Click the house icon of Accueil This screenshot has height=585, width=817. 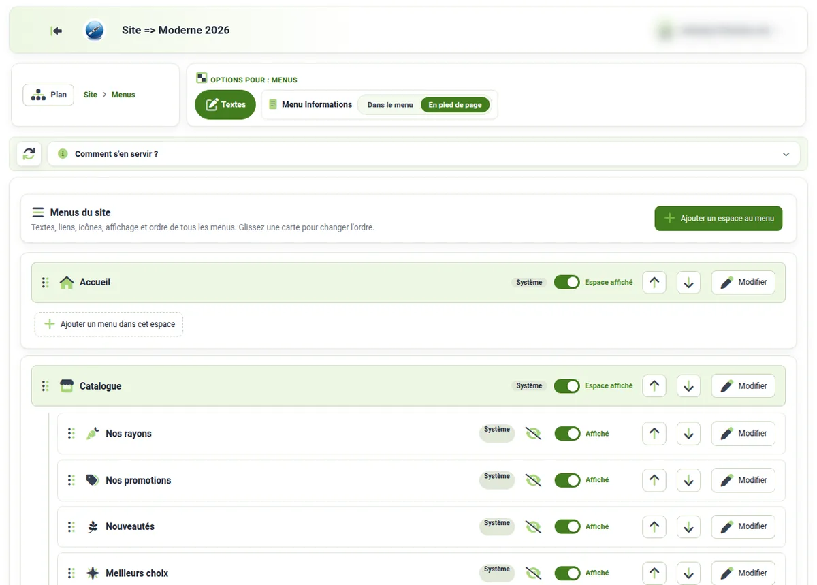pyautogui.click(x=67, y=283)
